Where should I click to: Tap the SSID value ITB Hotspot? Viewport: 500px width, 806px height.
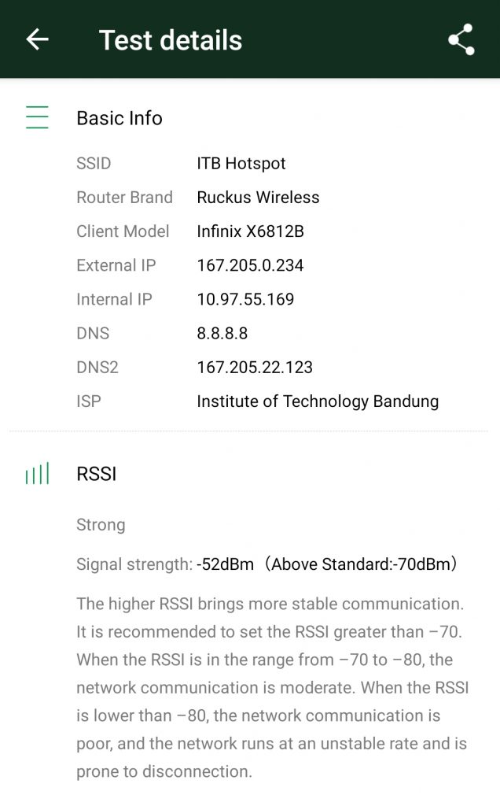tap(241, 164)
